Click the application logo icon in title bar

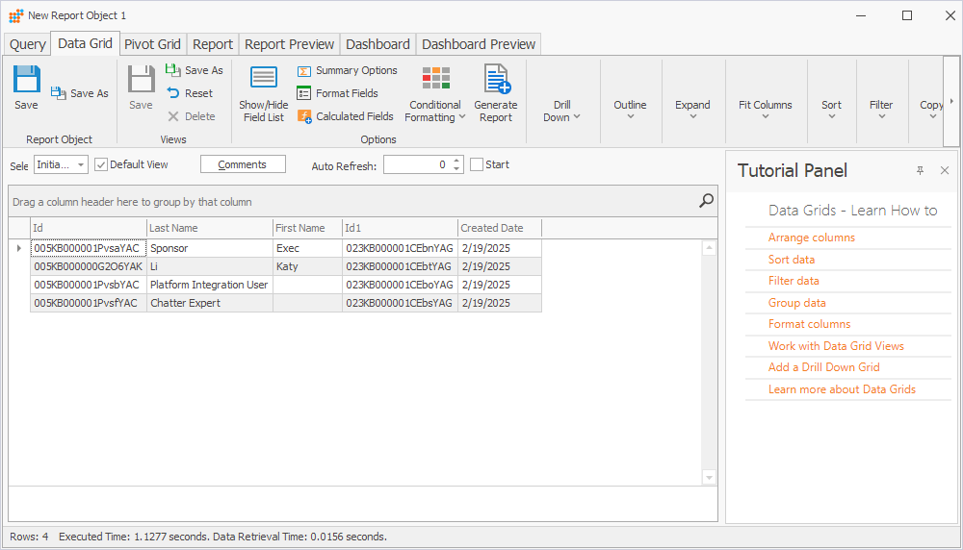pyautogui.click(x=16, y=15)
